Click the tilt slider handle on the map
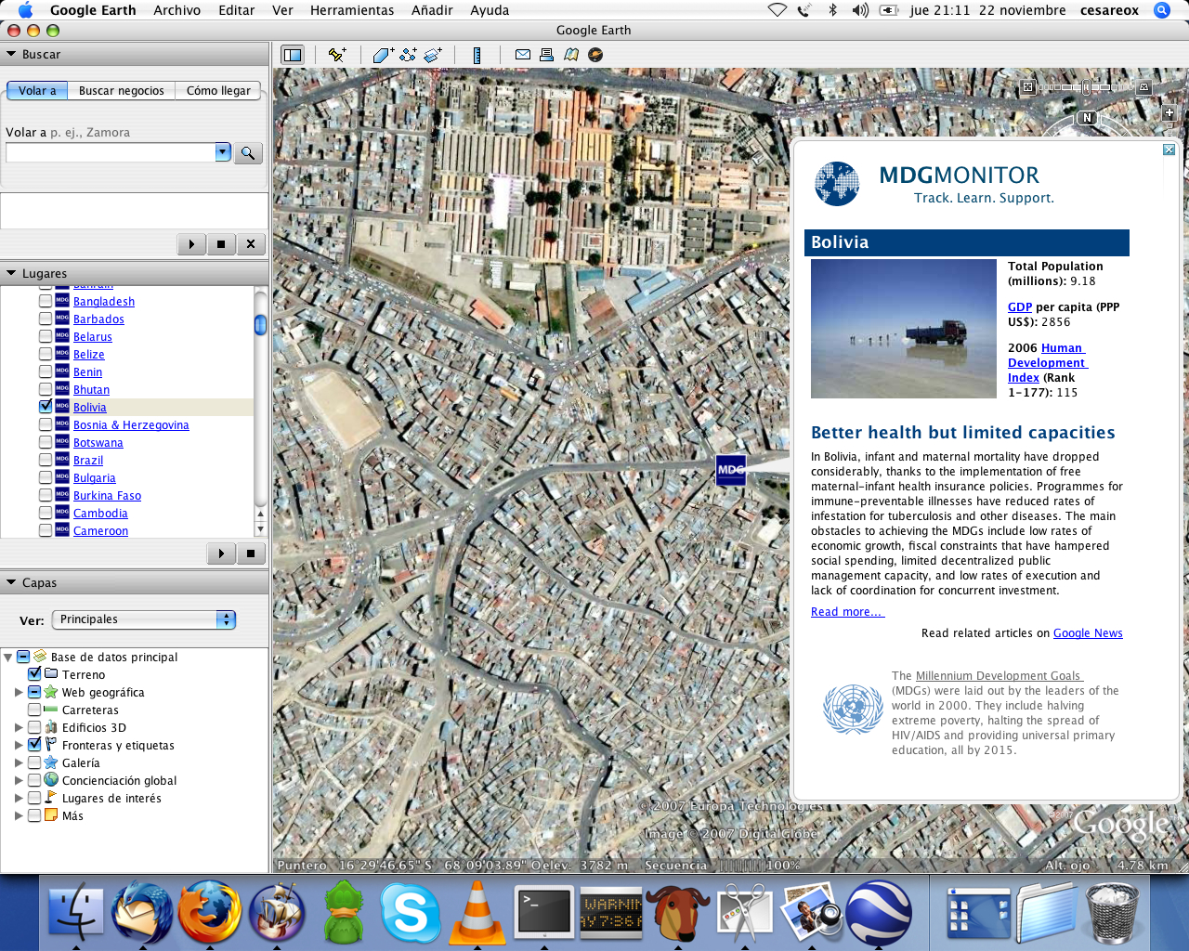 [1086, 87]
